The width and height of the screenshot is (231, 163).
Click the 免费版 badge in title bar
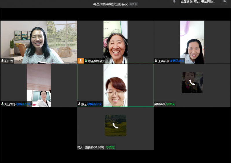pyautogui.click(x=133, y=4)
